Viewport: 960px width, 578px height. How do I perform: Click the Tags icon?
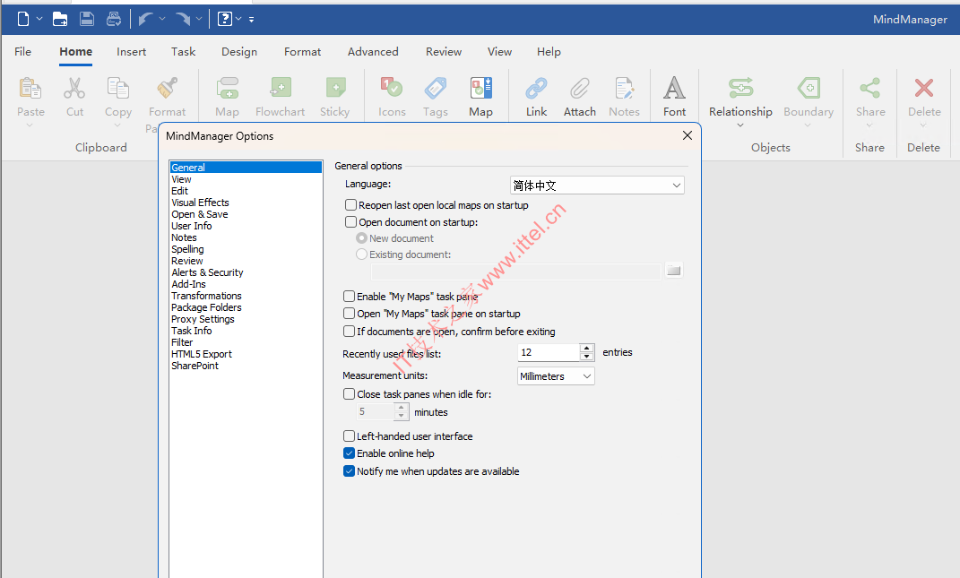click(x=436, y=89)
